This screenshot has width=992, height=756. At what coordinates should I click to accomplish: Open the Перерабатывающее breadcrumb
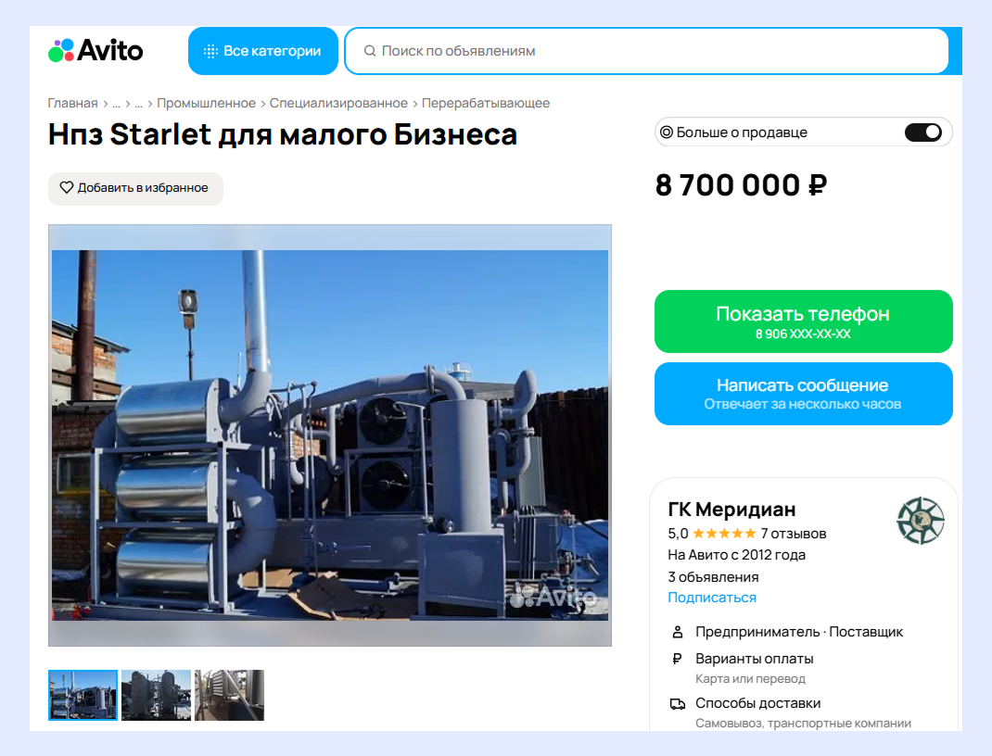point(486,103)
